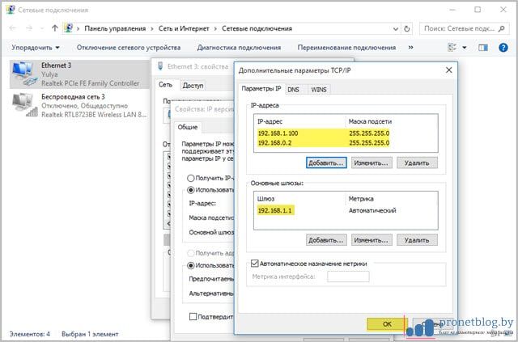518x342 pixels.
Task: Click the Back navigation arrow
Action: [13, 28]
